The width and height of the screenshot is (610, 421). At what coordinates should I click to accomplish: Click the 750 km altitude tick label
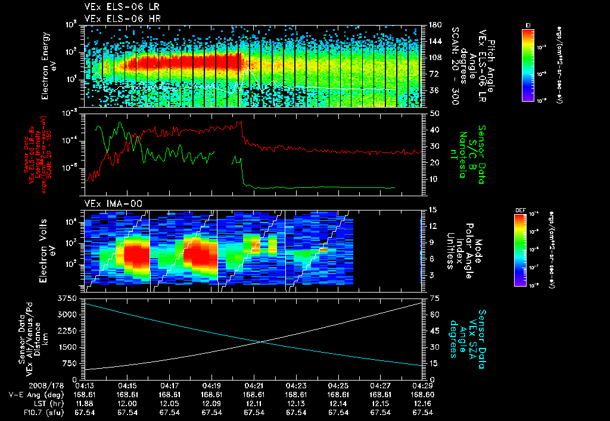click(70, 363)
